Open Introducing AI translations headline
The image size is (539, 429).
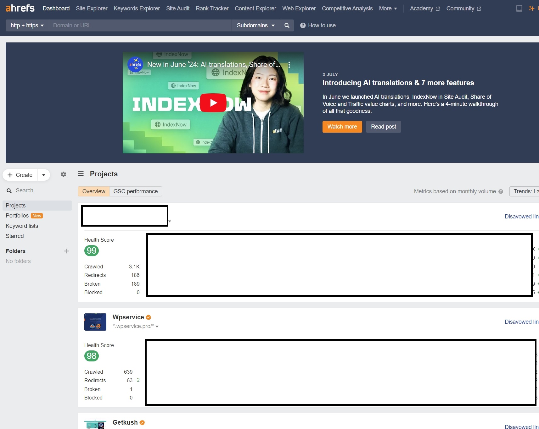pos(398,83)
